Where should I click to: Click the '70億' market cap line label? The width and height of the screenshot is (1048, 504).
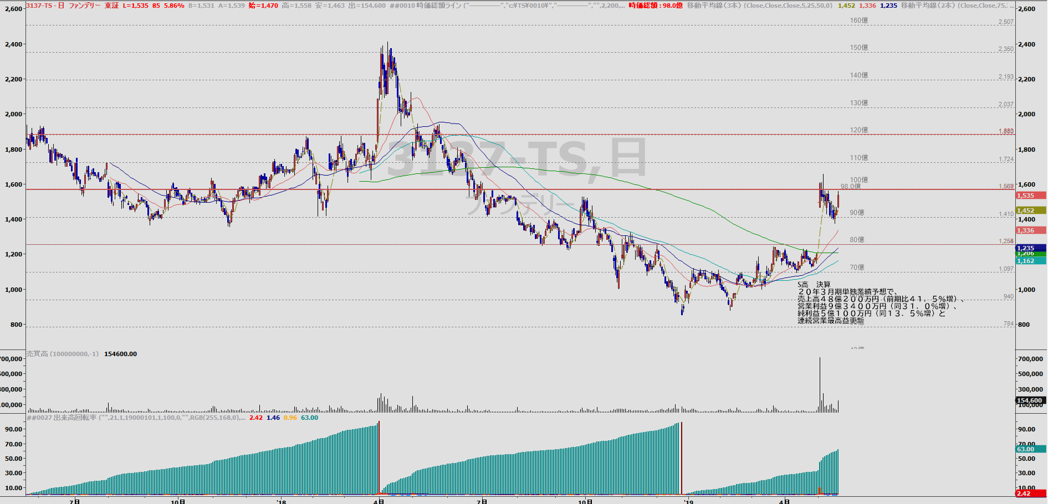[857, 268]
